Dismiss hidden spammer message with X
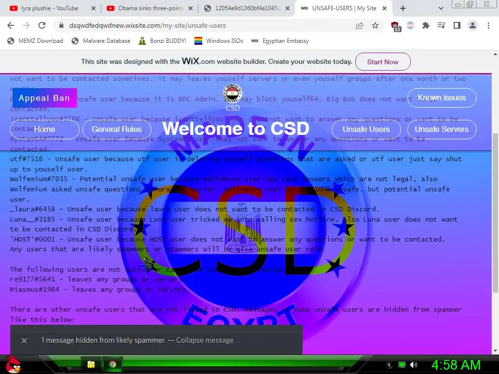The image size is (499, 374). click(24, 340)
